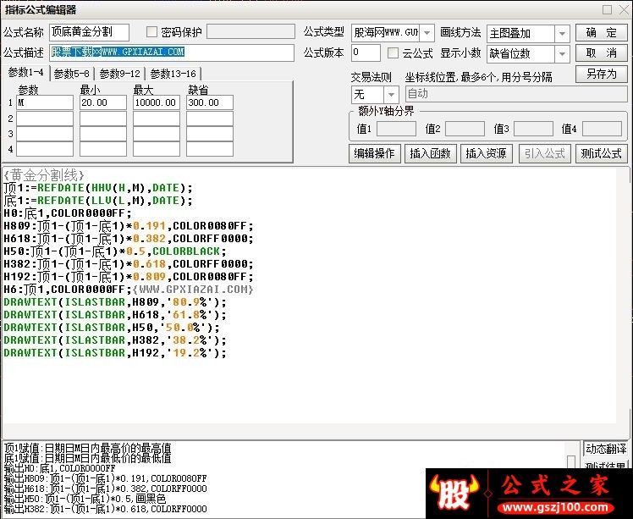The width and height of the screenshot is (633, 519).
Task: Open the 参数13-16 tab
Action: (x=173, y=74)
